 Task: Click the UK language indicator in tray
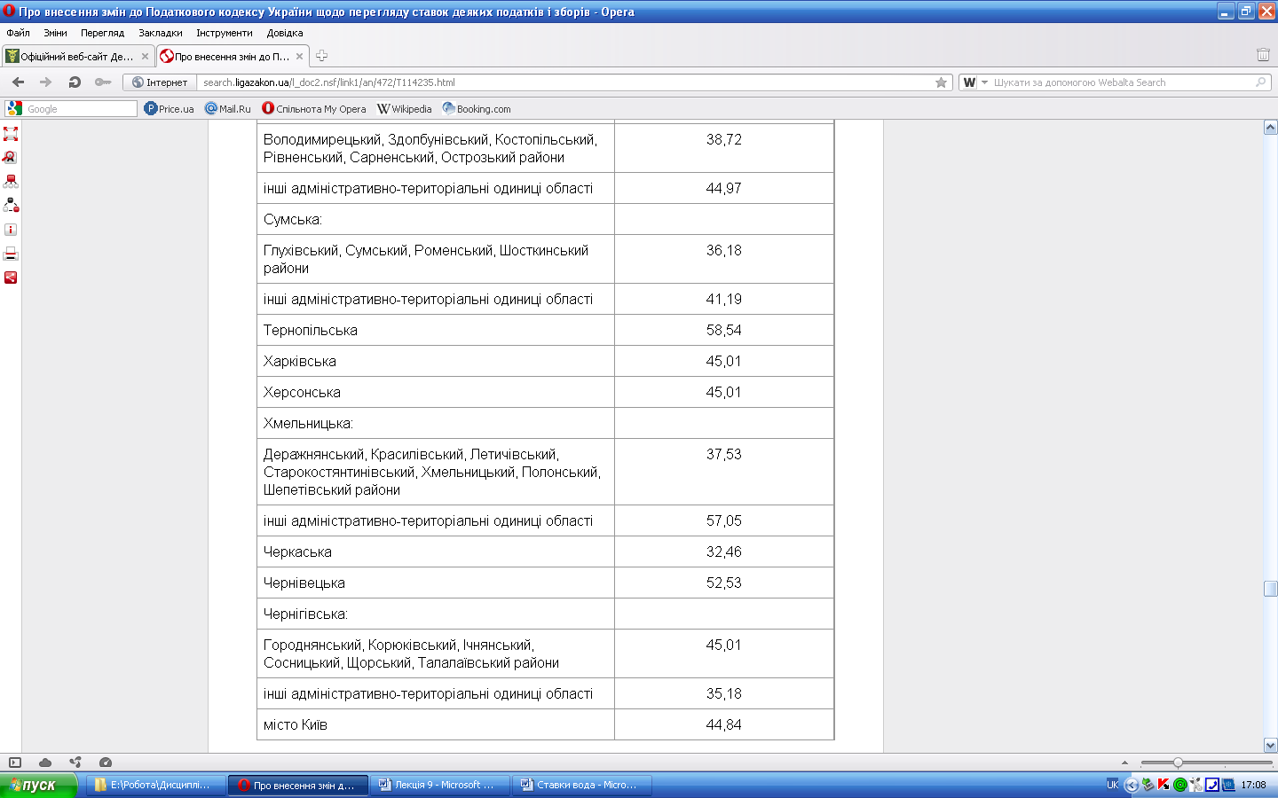click(1112, 785)
